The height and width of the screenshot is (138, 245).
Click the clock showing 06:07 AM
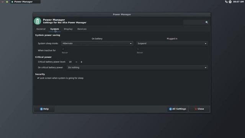(238, 2)
